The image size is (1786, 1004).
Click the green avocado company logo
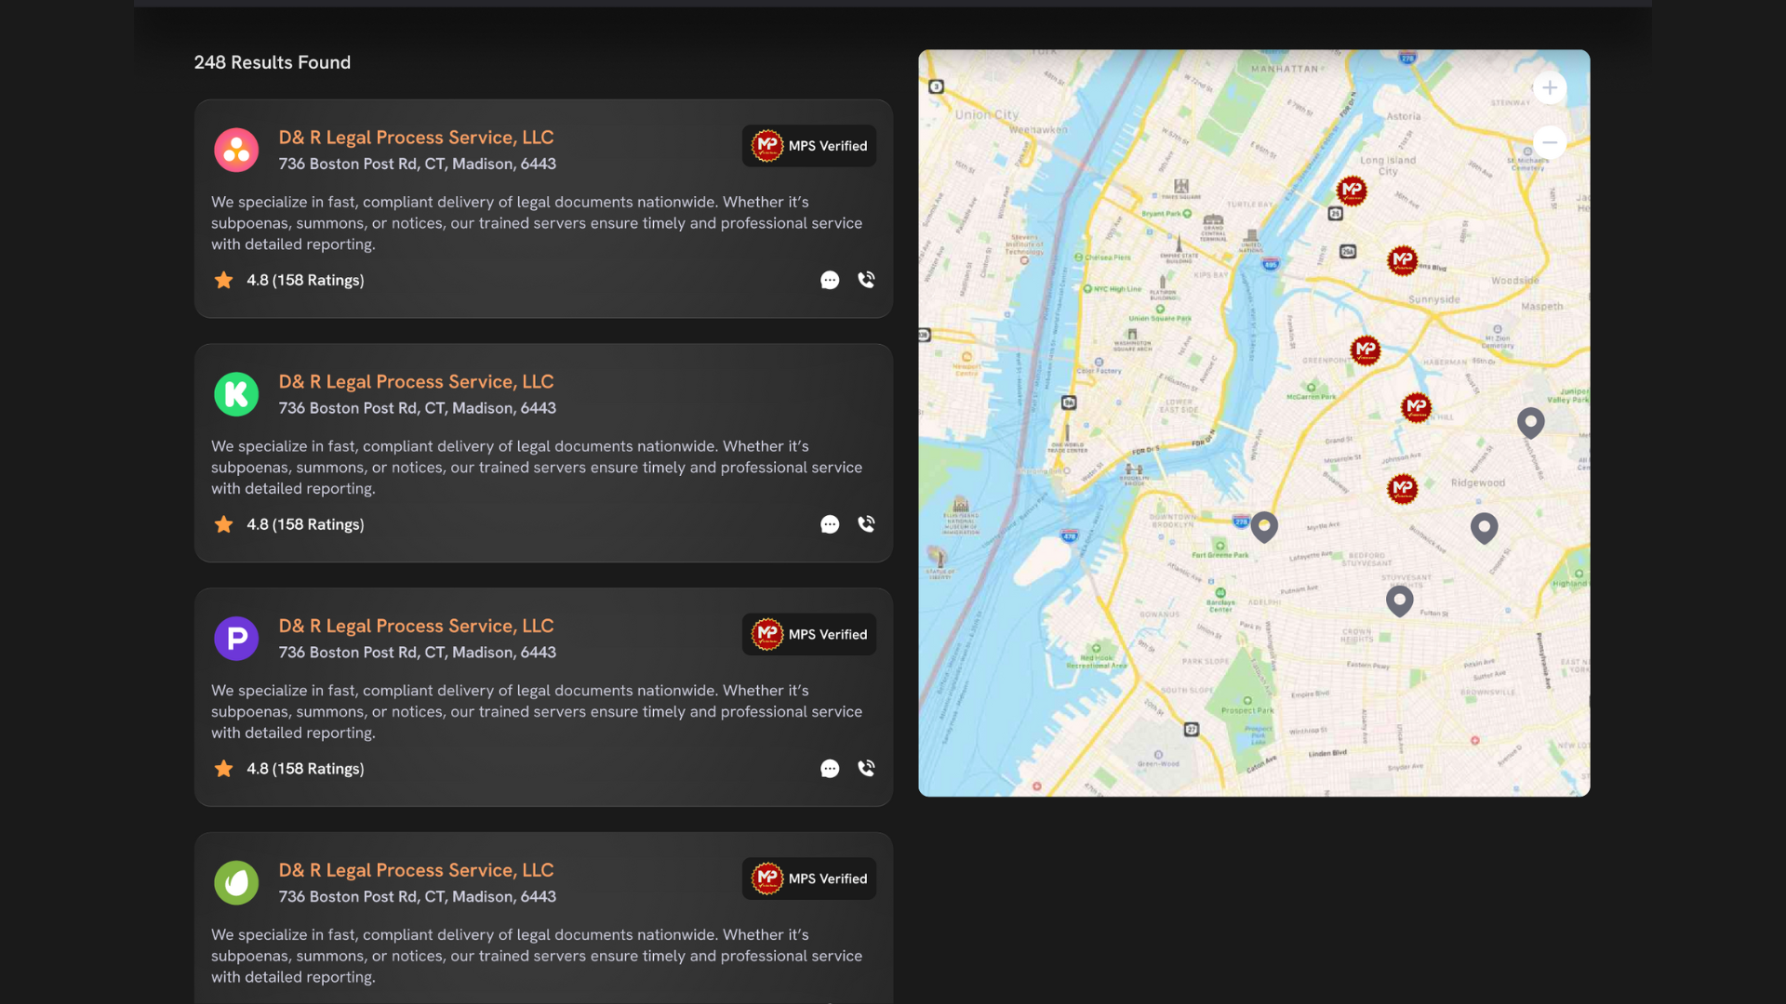[236, 883]
